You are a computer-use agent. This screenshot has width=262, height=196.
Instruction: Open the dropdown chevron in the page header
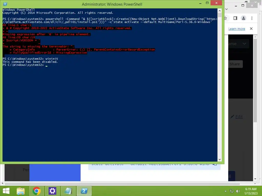(244, 44)
